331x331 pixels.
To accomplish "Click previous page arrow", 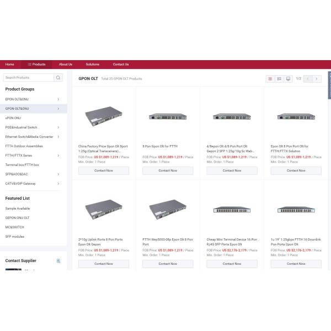I will click(x=308, y=79).
